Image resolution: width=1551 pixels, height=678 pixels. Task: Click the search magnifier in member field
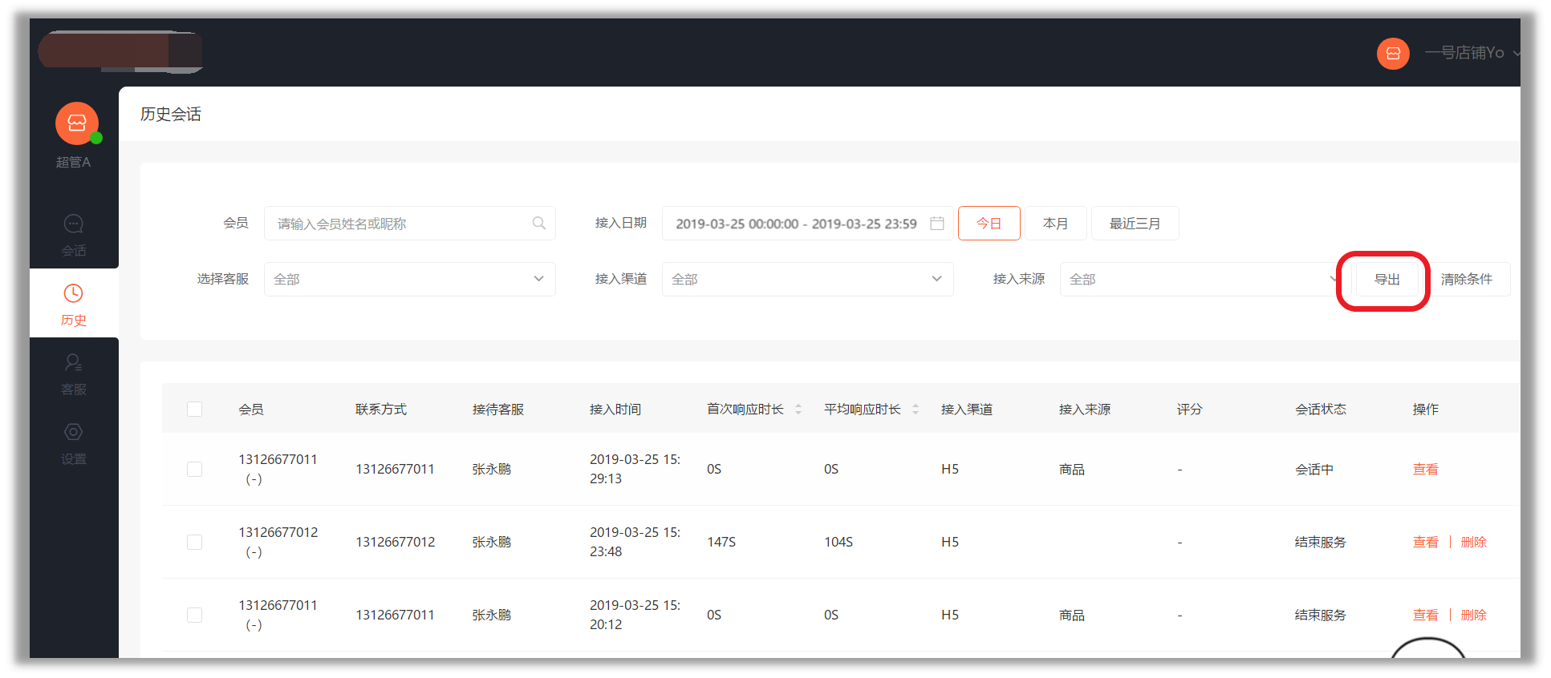[x=539, y=224]
